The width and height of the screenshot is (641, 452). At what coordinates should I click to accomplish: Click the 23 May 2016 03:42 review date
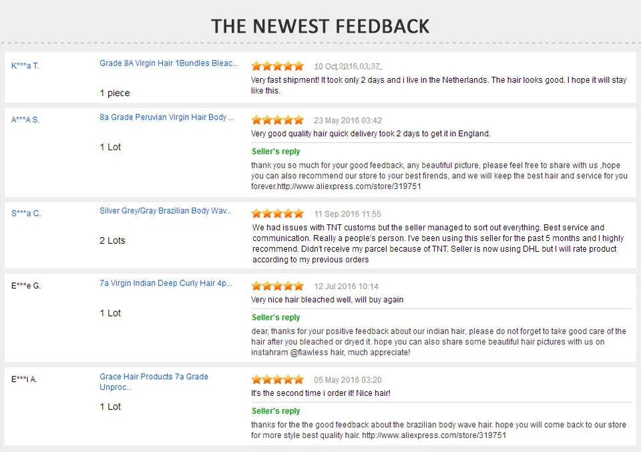(x=347, y=120)
